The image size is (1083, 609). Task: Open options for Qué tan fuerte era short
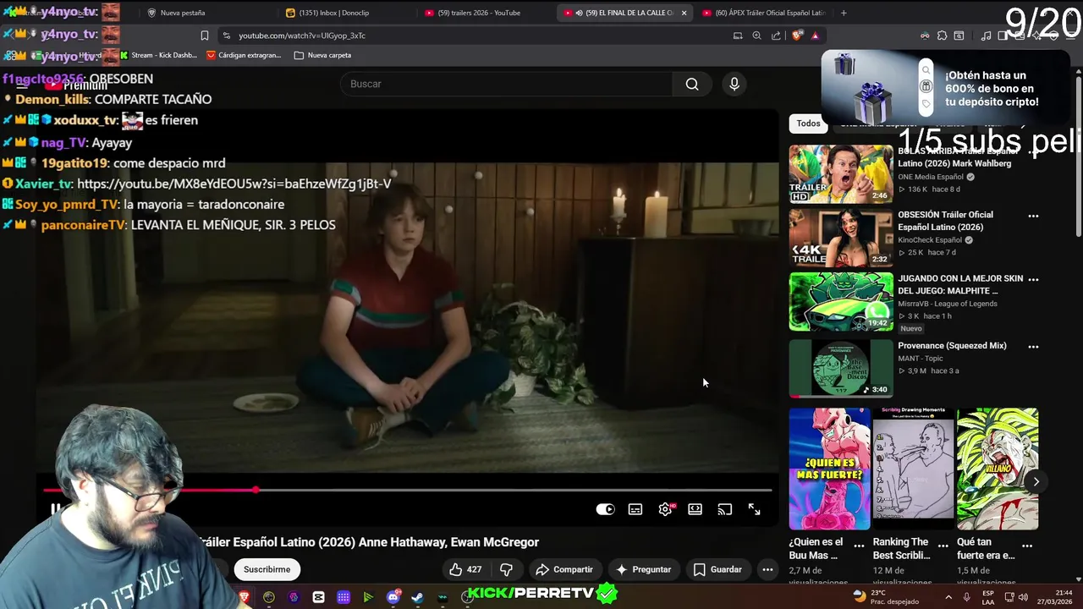pyautogui.click(x=1026, y=546)
